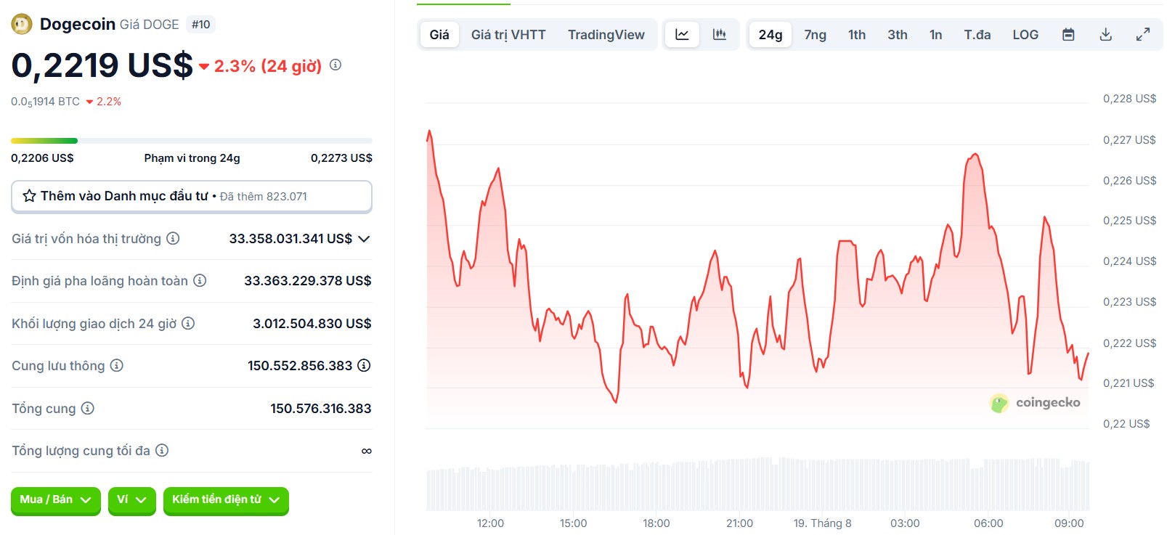Select the 1n time range
The image size is (1167, 535).
tap(936, 35)
